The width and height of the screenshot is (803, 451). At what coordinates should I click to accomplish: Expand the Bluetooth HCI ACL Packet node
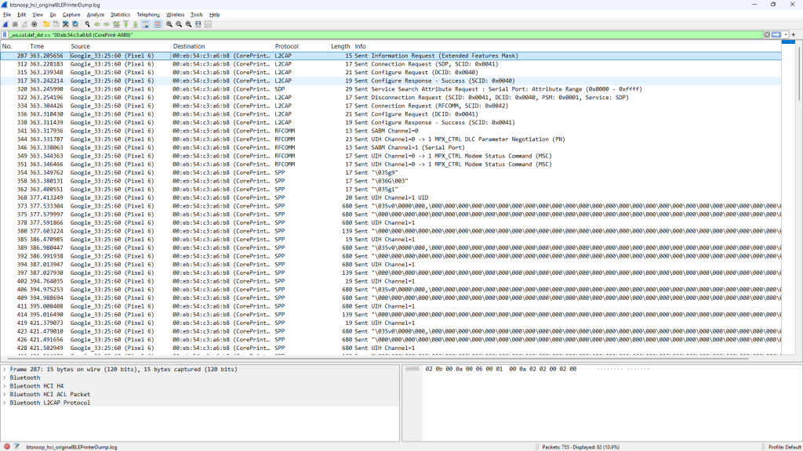(5, 394)
